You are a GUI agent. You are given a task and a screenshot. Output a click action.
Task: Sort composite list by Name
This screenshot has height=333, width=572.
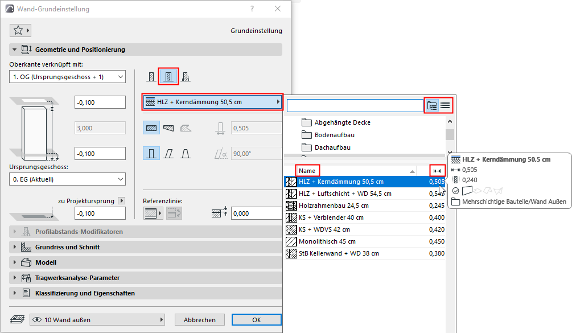coord(307,171)
